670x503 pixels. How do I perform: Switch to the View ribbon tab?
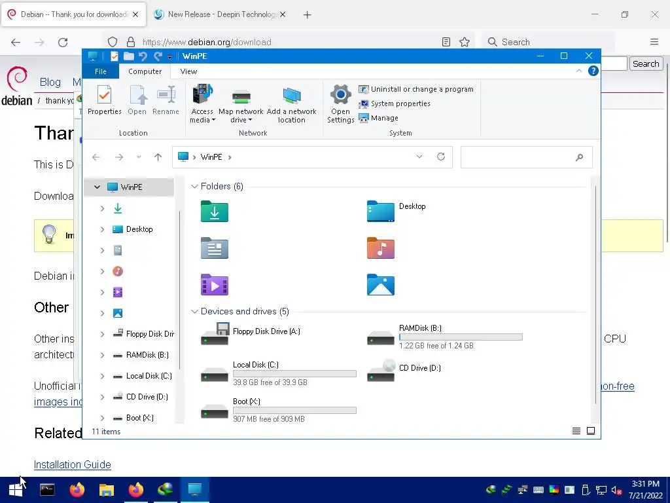coord(188,71)
